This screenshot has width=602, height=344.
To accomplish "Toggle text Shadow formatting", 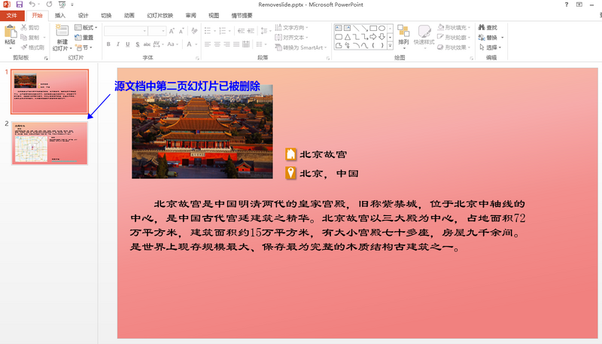I will coord(138,44).
